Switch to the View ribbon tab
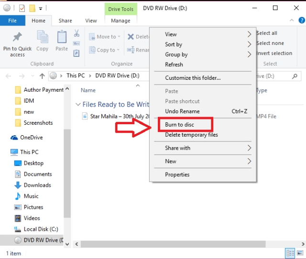 [91, 21]
